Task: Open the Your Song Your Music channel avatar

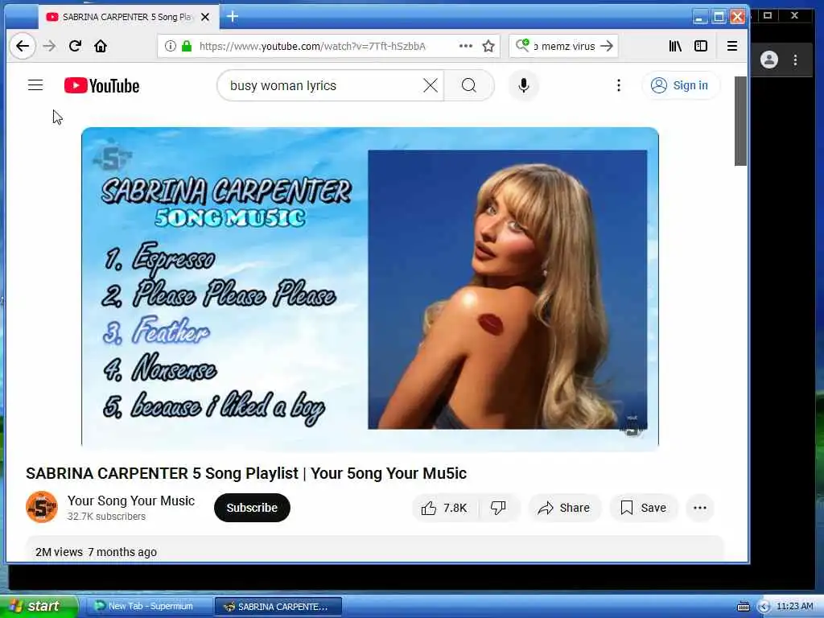Action: (42, 507)
